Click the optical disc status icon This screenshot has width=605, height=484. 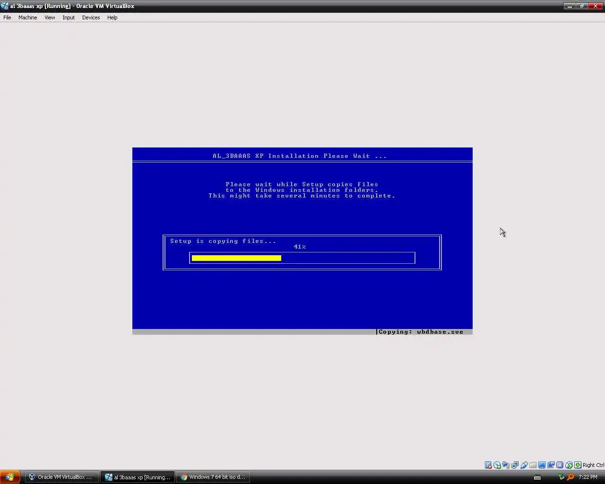click(x=497, y=465)
